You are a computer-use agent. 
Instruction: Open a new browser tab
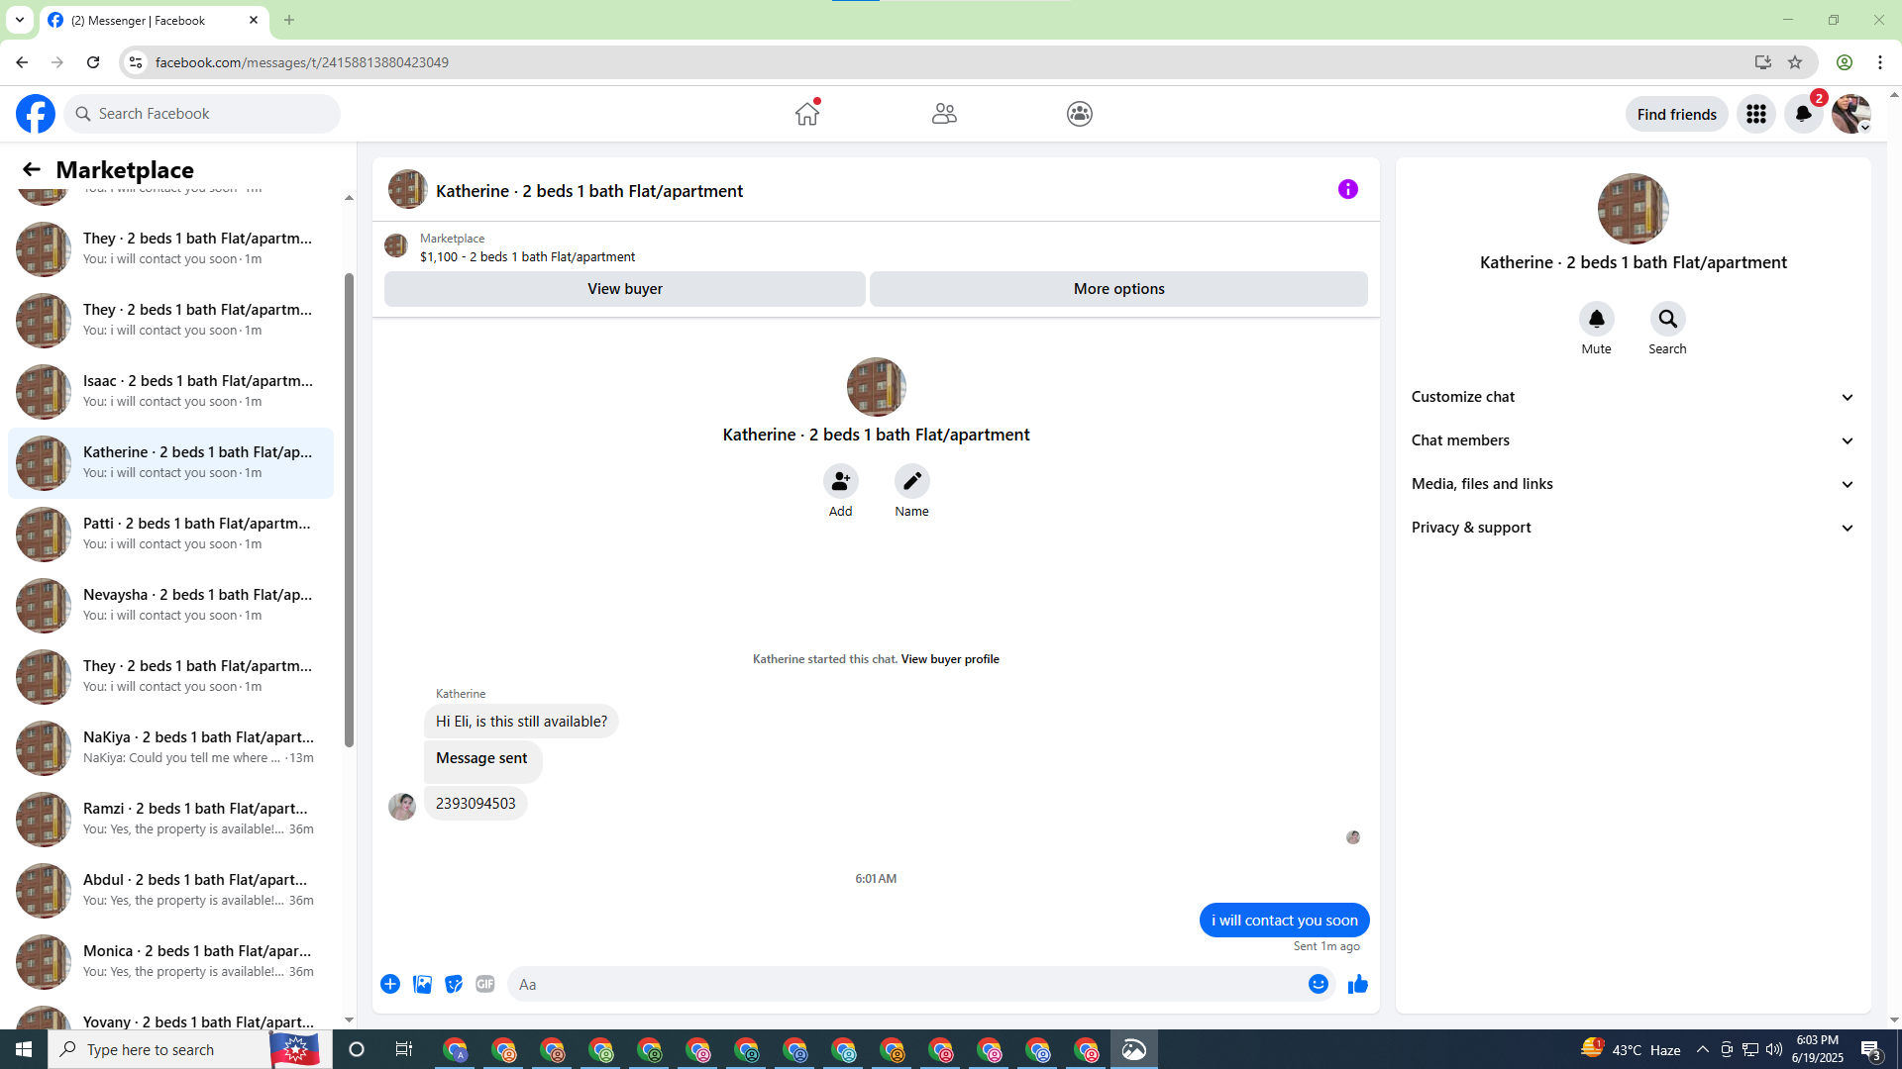coord(289,20)
